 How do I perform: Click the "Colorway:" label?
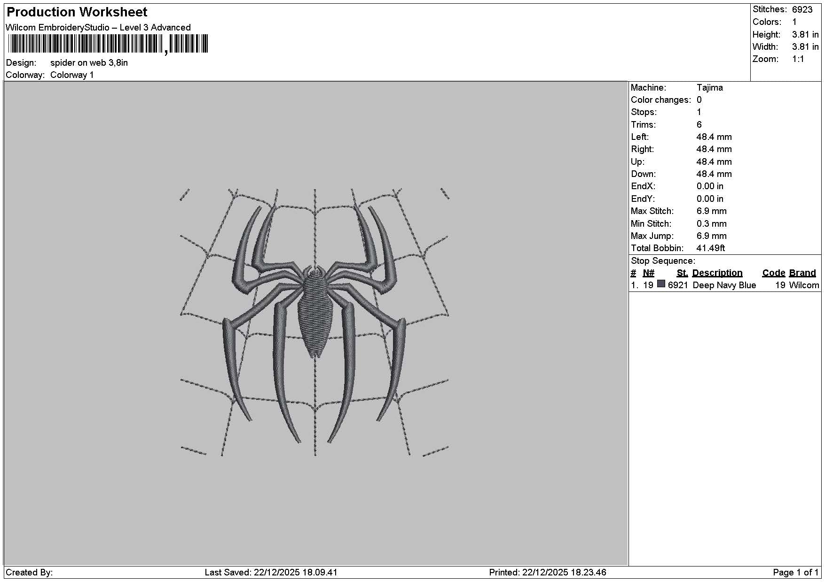click(x=25, y=75)
